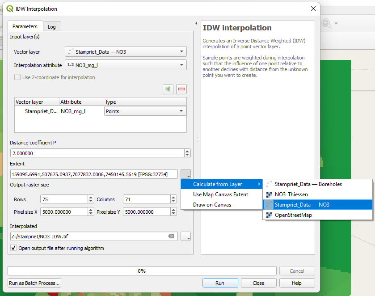Expand the Interpolation attribute dropdown
Screen dimensions: 375x296
pos(126,65)
